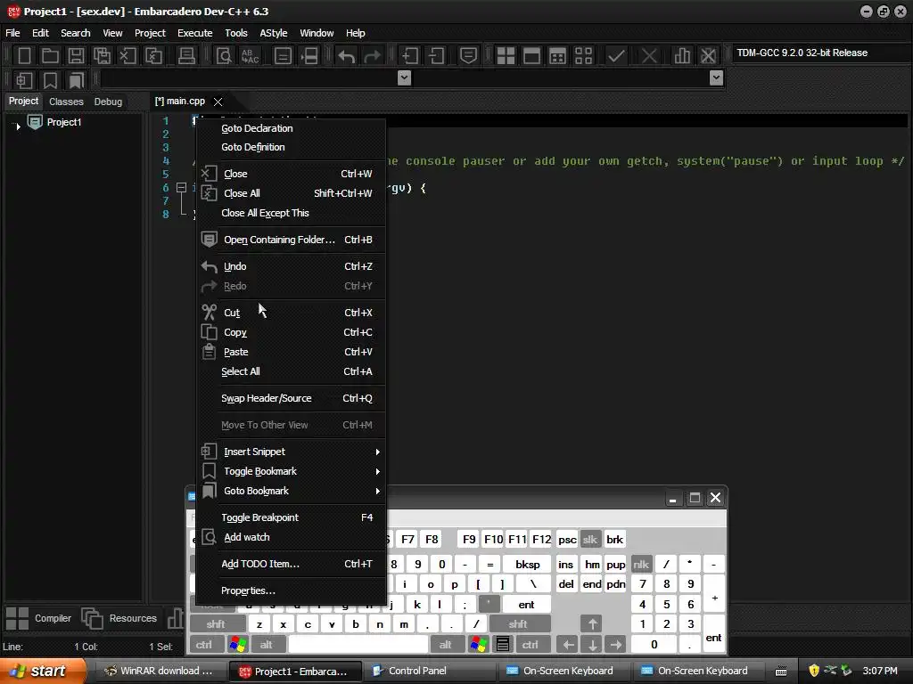
Task: Open the AStyle menu
Action: (274, 33)
